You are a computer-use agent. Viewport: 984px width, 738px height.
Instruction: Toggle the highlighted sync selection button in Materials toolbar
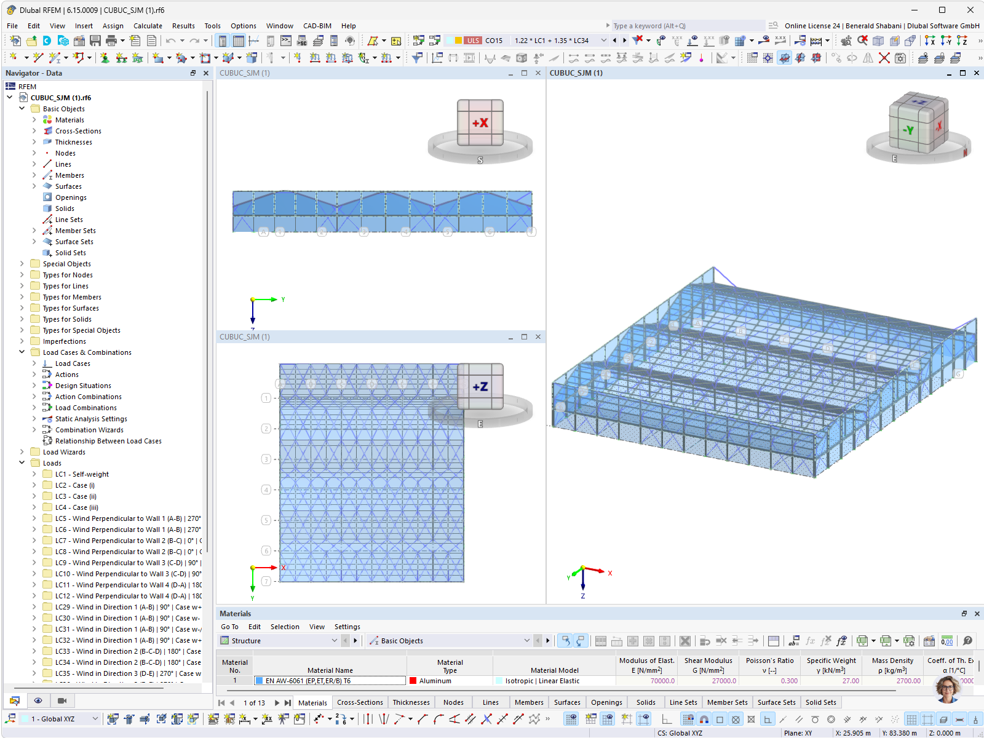(565, 641)
